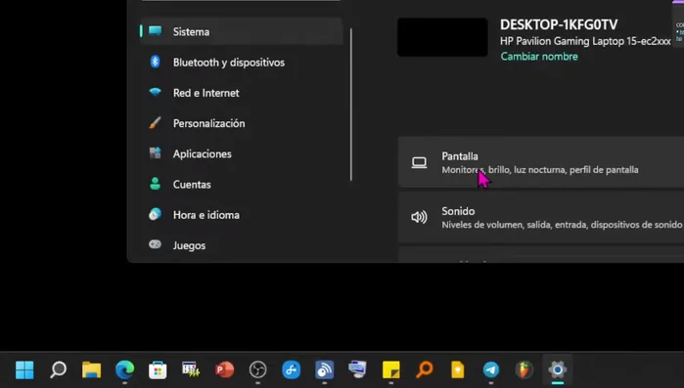Viewport: 684px width, 388px height.
Task: Open the calendar-style taskbar app
Action: [191, 369]
